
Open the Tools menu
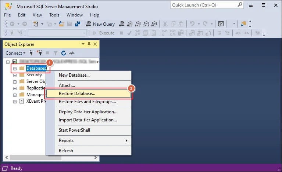[54, 15]
